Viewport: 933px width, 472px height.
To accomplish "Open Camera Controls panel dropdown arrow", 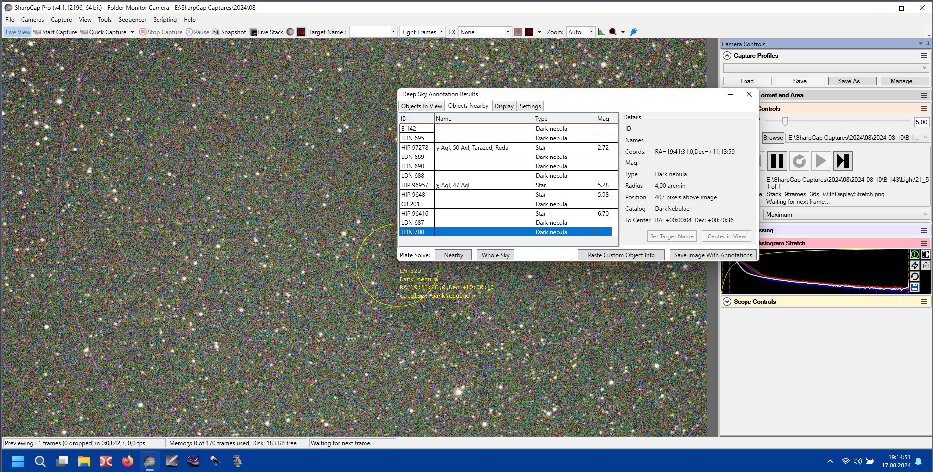I will coord(920,44).
